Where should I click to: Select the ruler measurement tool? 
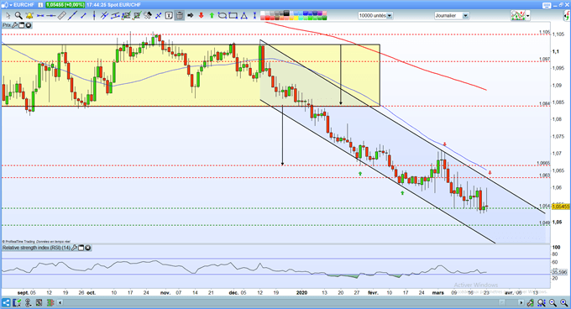(x=62, y=15)
